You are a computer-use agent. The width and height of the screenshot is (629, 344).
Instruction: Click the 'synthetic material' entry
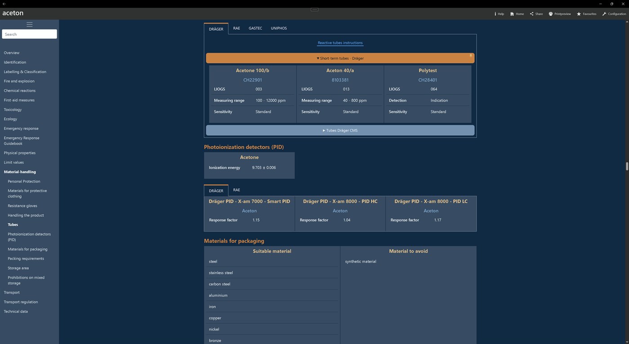[361, 261]
